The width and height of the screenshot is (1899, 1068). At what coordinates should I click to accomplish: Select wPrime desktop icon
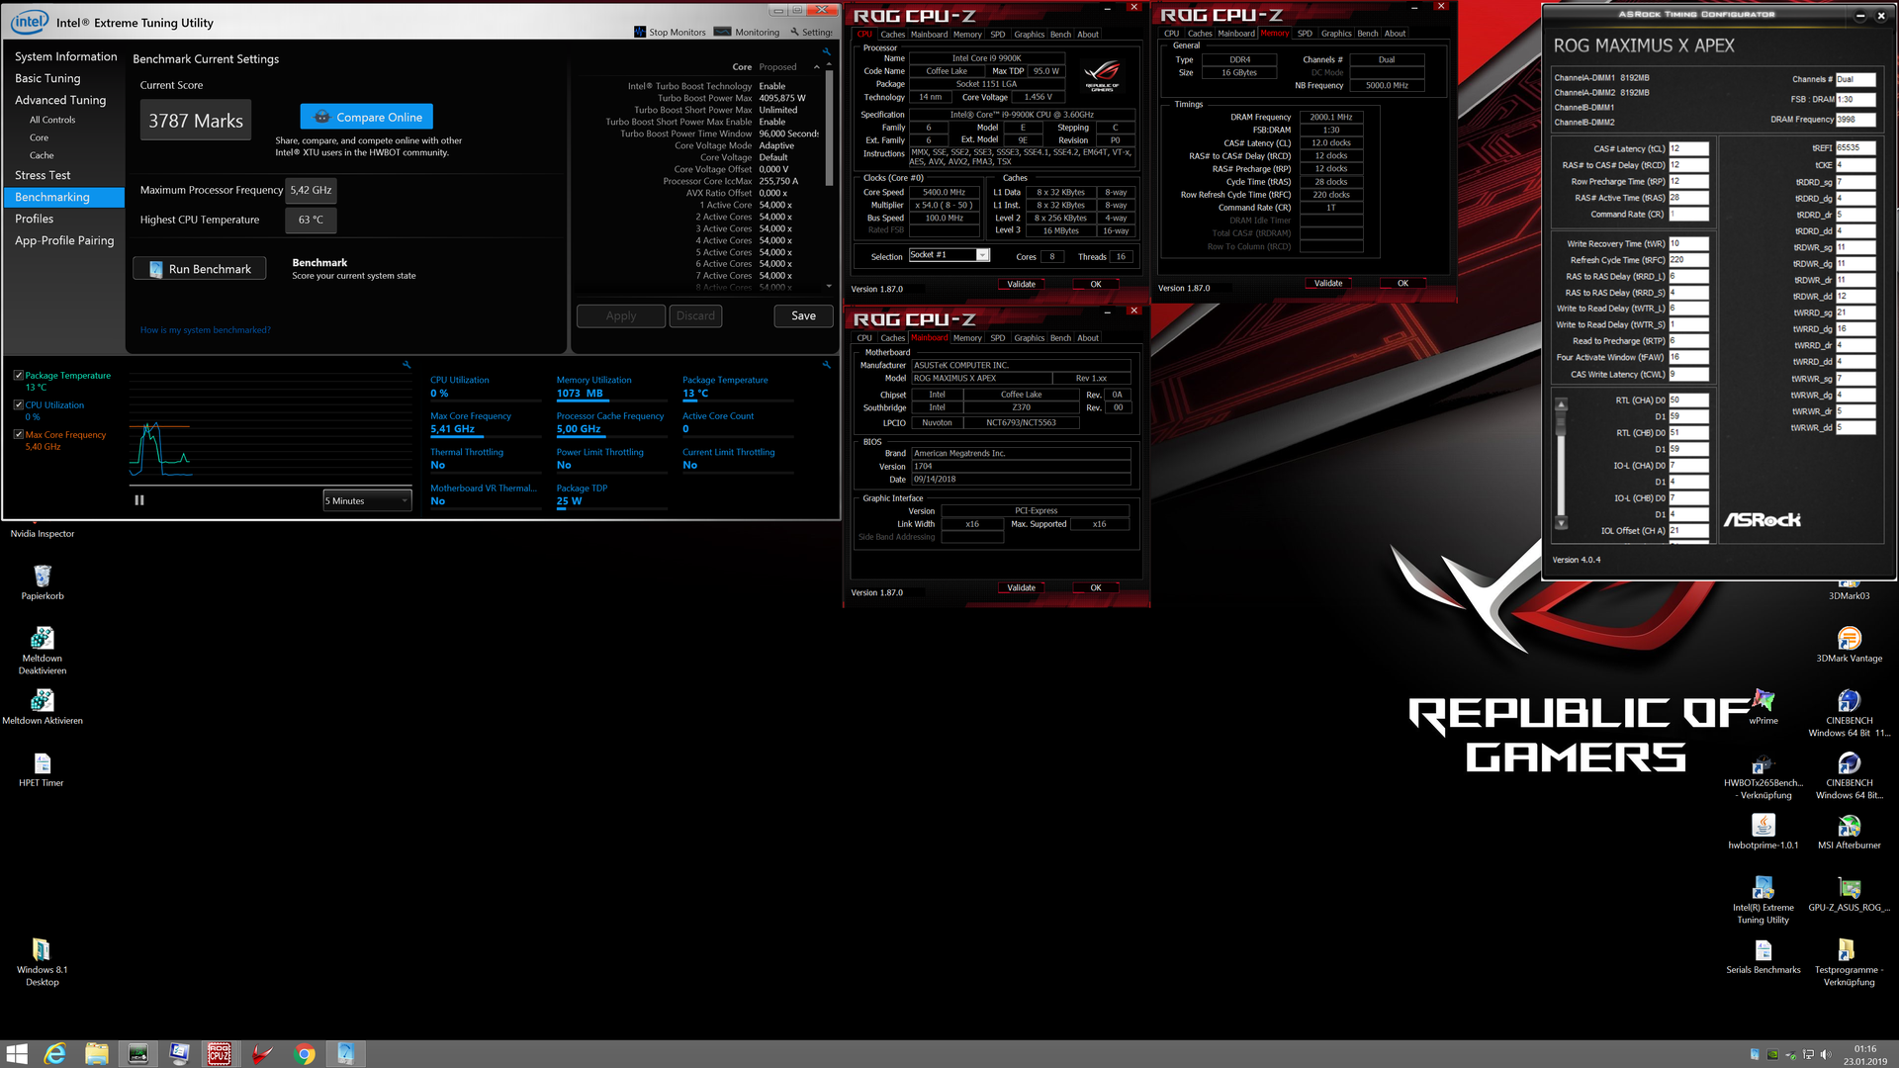tap(1763, 707)
